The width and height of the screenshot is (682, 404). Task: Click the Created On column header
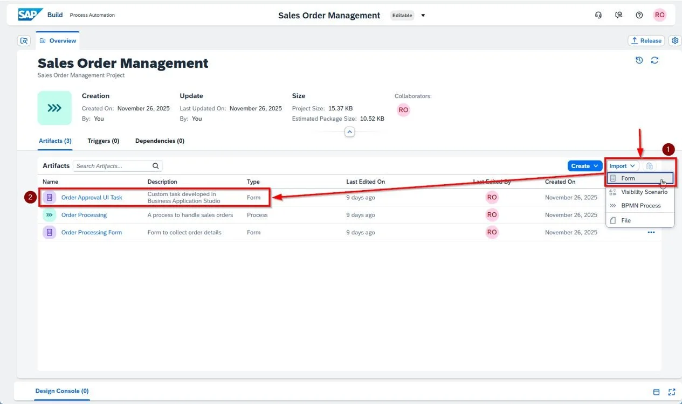560,182
